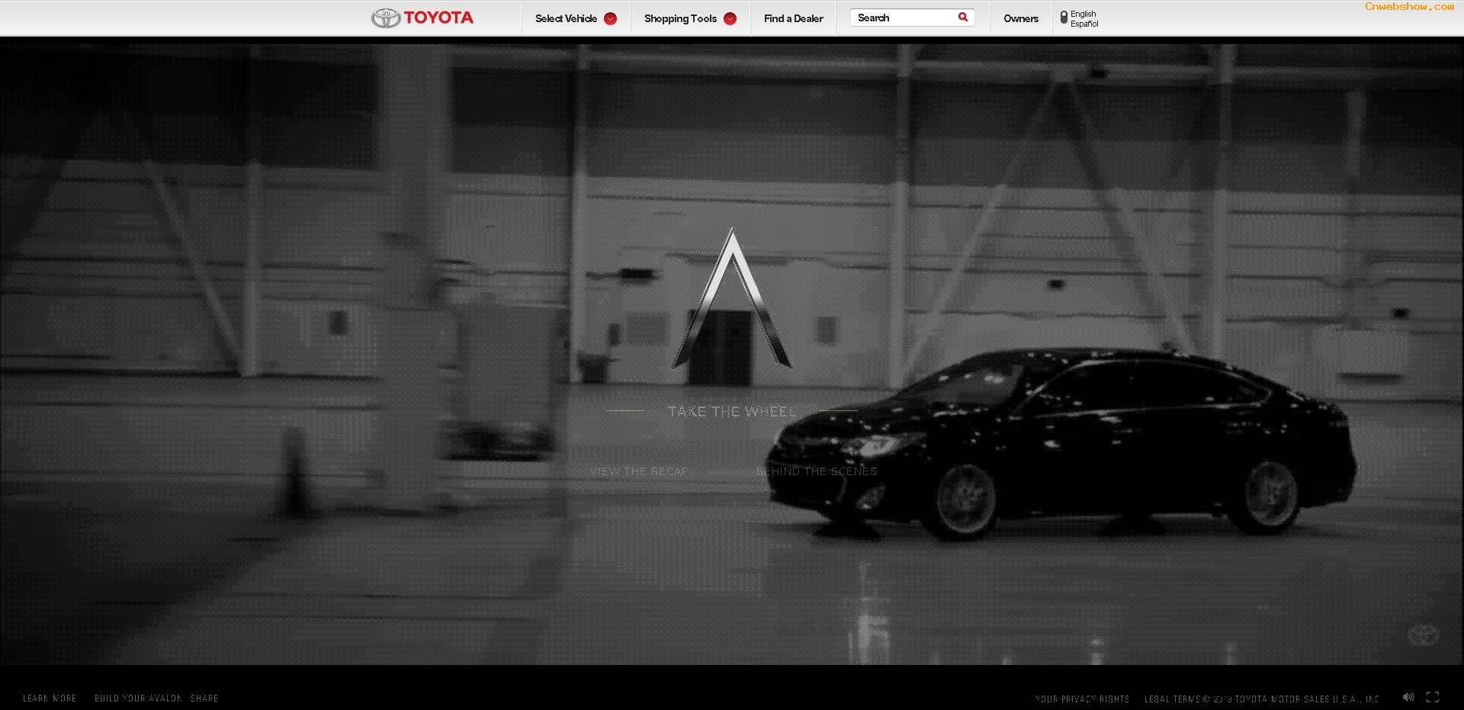1464x710 pixels.
Task: Open the Owners page
Action: pos(1020,18)
